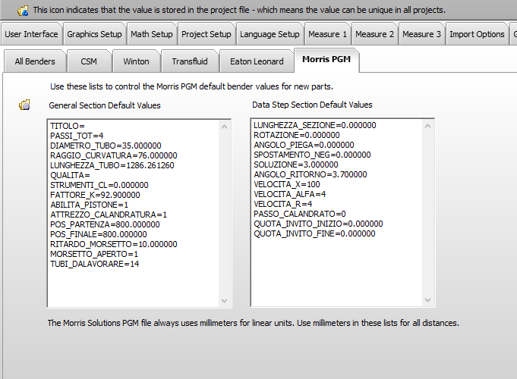
Task: Click the TITOLO= line
Action: click(68, 126)
